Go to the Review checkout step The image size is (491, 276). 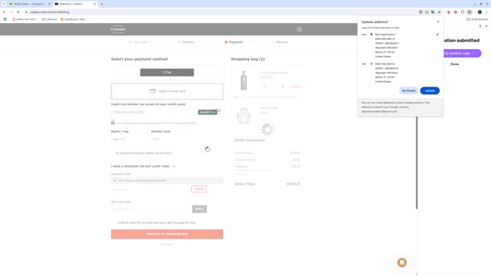click(279, 42)
